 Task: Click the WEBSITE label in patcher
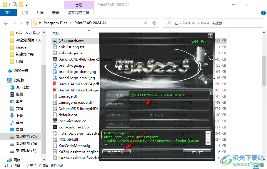[115, 104]
